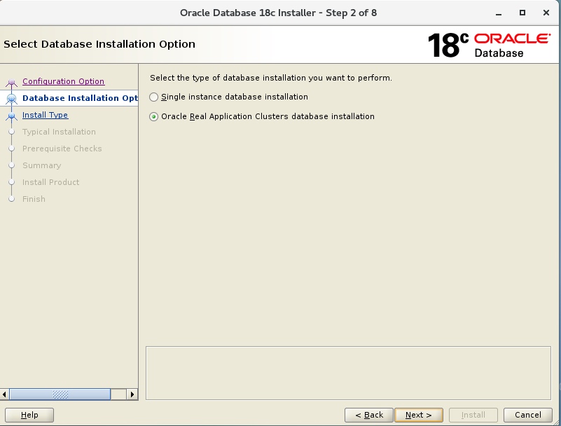Click the message area below the options
The height and width of the screenshot is (426, 561).
point(348,371)
